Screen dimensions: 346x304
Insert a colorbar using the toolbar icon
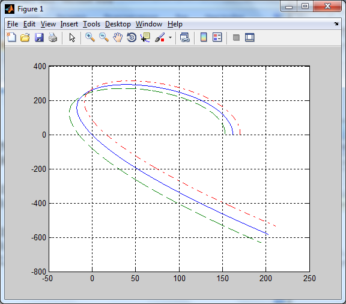point(204,37)
